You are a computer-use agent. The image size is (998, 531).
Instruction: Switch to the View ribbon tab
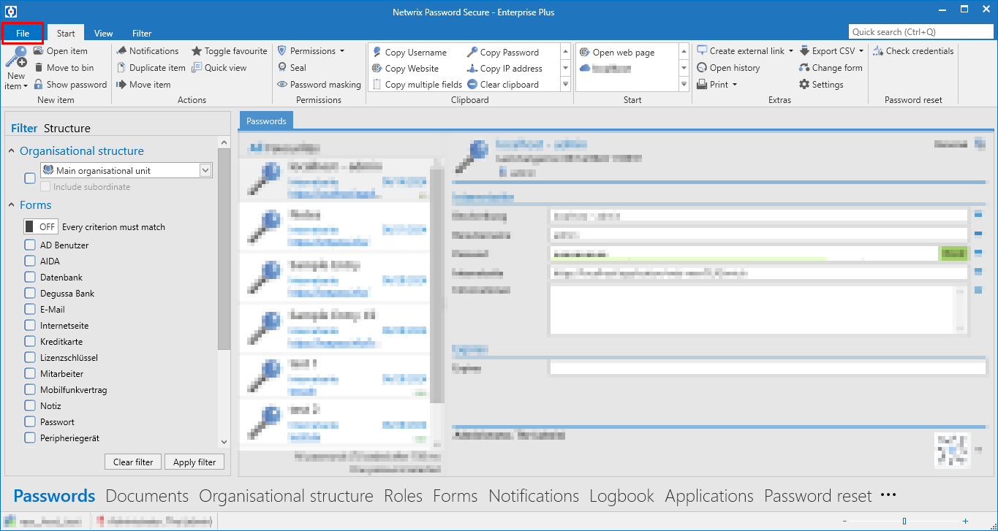(104, 33)
